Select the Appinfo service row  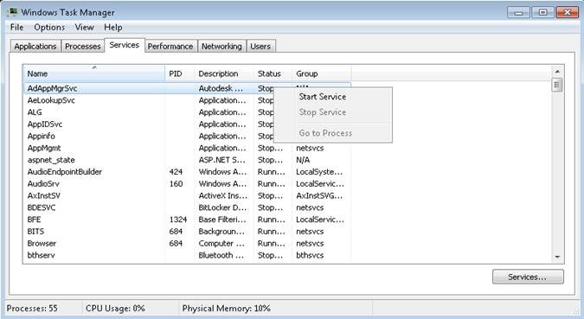(187, 137)
